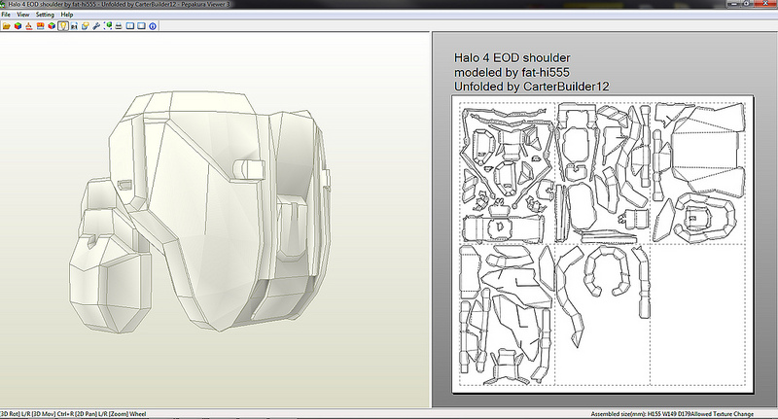
Task: Click the printer icon to print
Action: [x=119, y=26]
